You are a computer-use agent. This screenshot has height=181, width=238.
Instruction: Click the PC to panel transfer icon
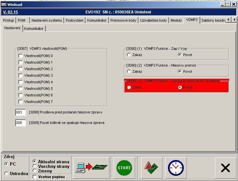point(92,168)
